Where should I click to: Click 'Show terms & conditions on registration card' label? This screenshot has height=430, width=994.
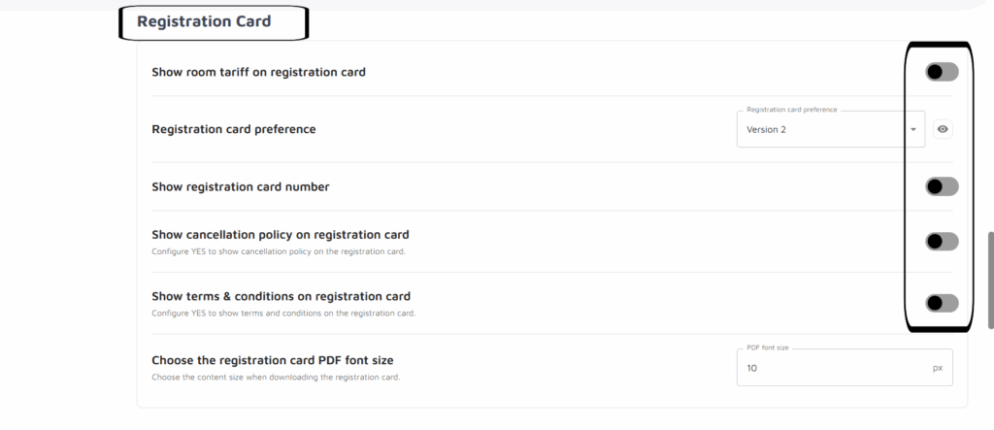(x=282, y=296)
